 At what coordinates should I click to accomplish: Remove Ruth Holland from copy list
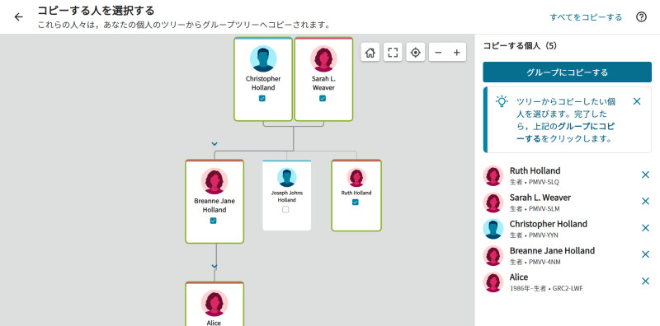coord(645,175)
